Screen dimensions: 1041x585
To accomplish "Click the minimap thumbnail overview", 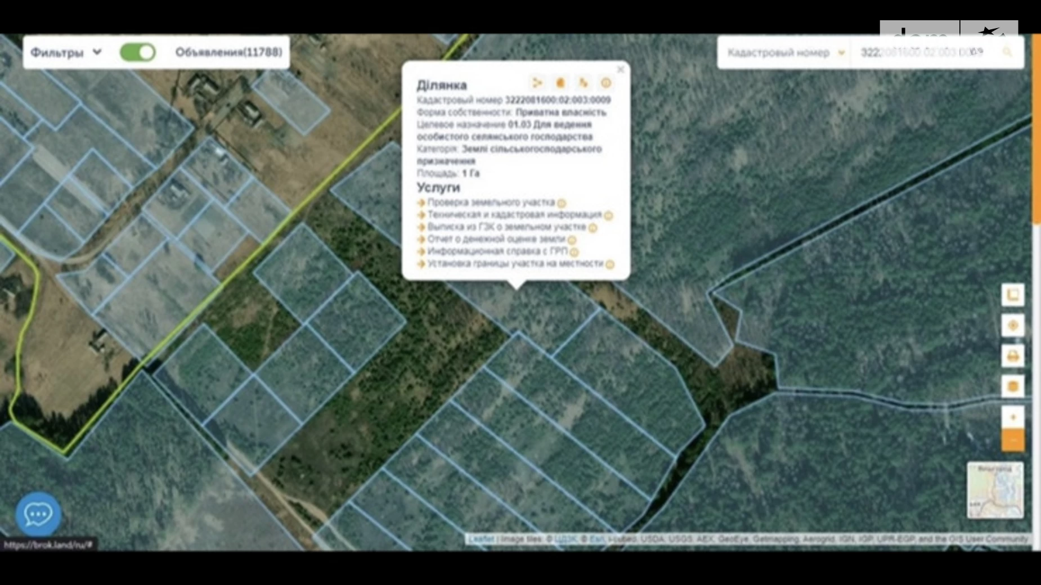I will point(995,490).
